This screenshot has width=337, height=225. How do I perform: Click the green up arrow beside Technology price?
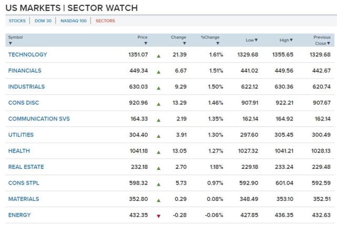click(x=158, y=55)
